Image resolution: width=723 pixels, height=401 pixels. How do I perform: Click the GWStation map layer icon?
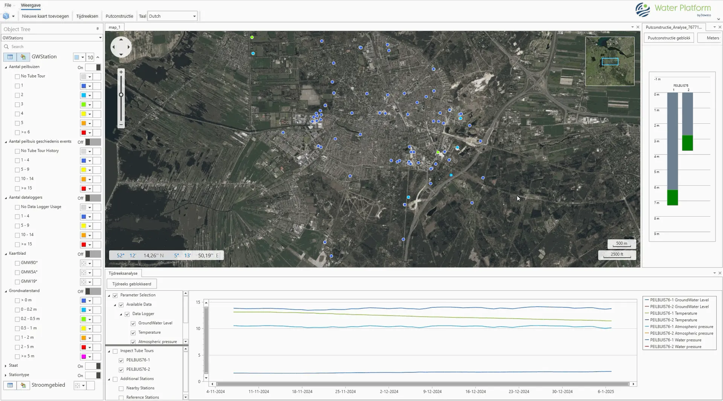(23, 57)
